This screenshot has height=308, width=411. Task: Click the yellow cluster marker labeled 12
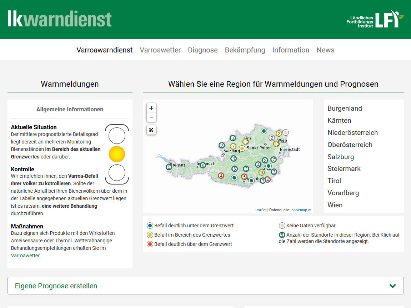(x=246, y=142)
